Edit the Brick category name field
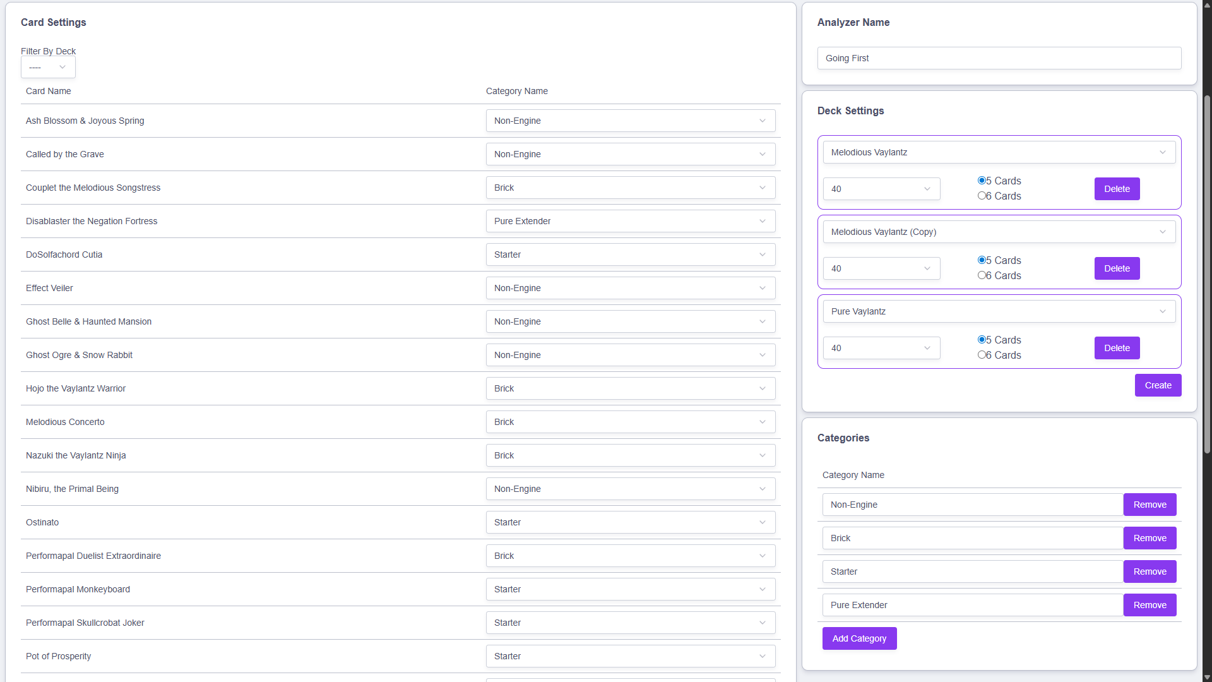The image size is (1212, 682). coord(973,538)
